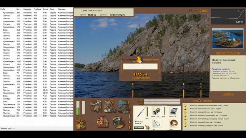Select highlighted tackle slot number 3
The height and width of the screenshot is (138, 246).
tap(130, 127)
